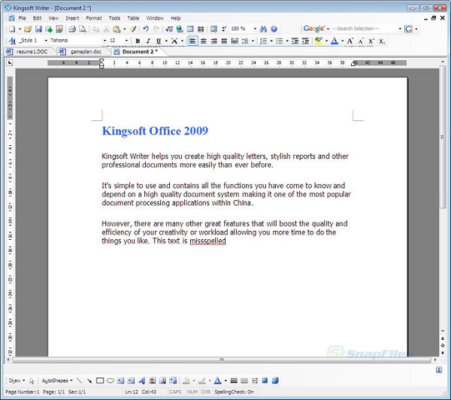Click the ruler tab-stop selector corner
The height and width of the screenshot is (400, 451).
(x=10, y=62)
